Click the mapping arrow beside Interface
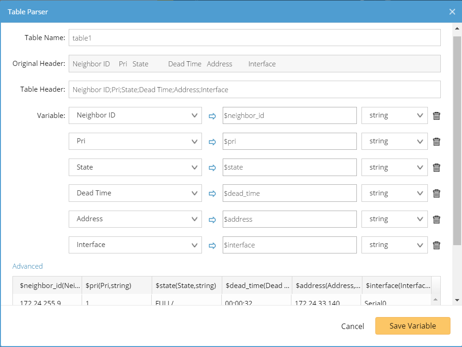462x347 pixels. (x=212, y=245)
